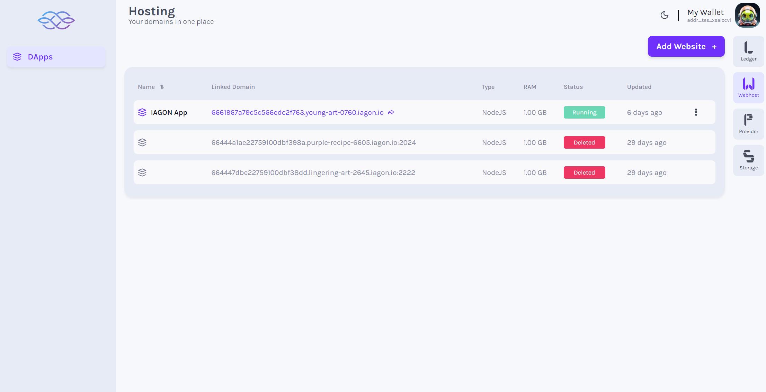
Task: Select the Webhost icon in right panel
Action: pyautogui.click(x=748, y=87)
